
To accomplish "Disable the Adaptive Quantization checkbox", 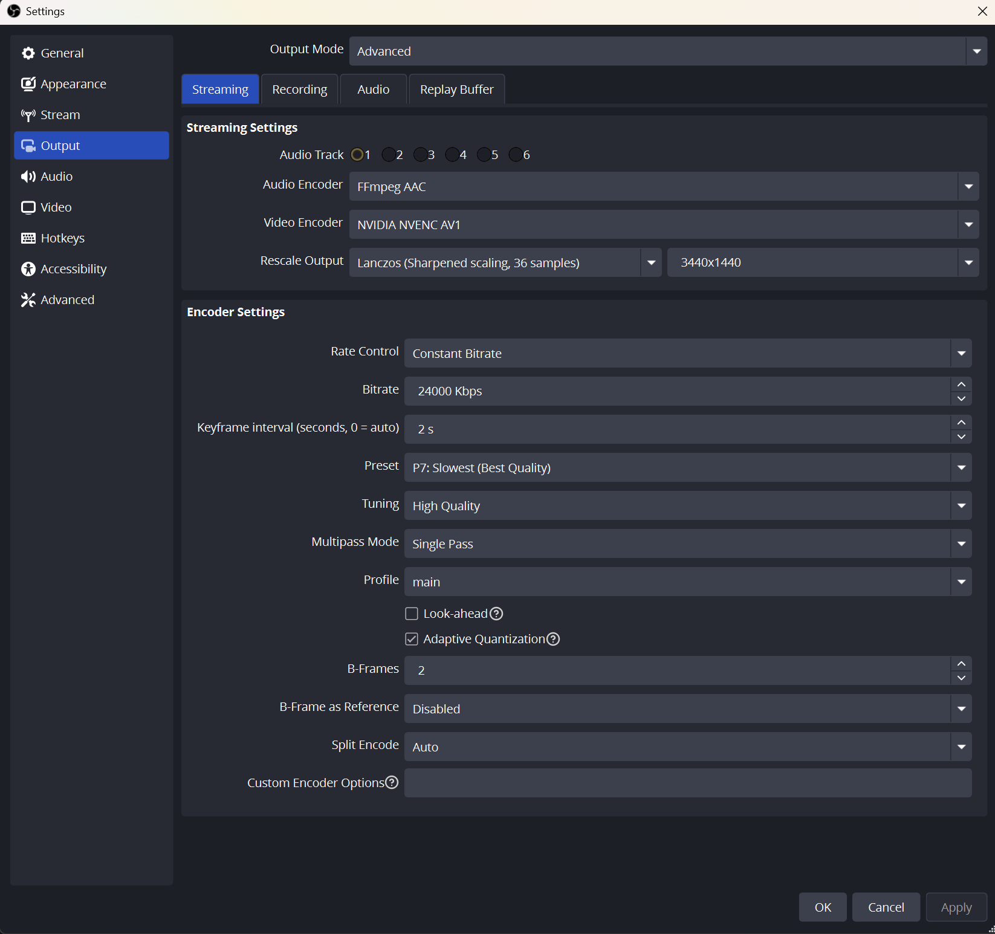I will [x=412, y=639].
